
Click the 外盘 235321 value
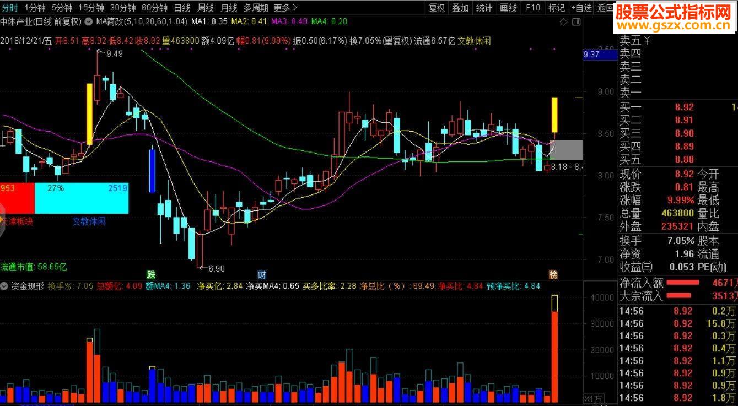point(677,226)
